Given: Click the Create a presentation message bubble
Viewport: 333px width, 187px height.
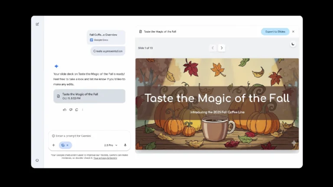Looking at the screenshot, I should pos(108,51).
